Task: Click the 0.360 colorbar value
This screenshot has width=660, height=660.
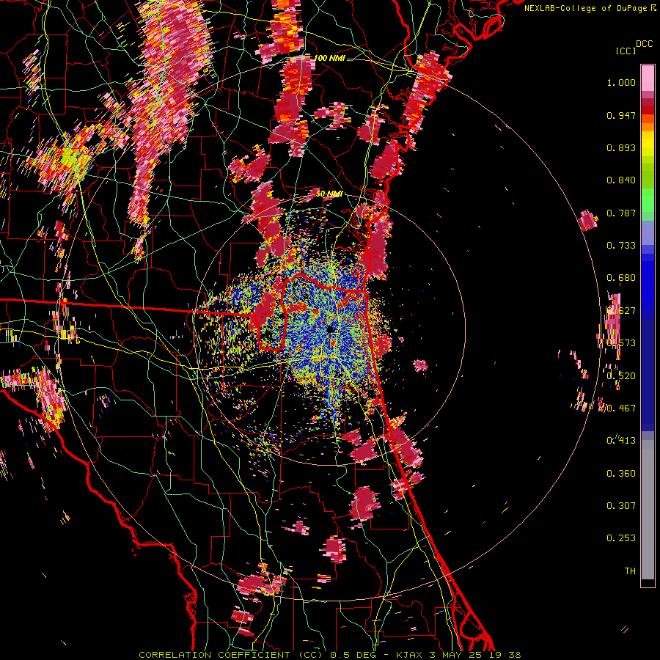Action: pyautogui.click(x=621, y=474)
